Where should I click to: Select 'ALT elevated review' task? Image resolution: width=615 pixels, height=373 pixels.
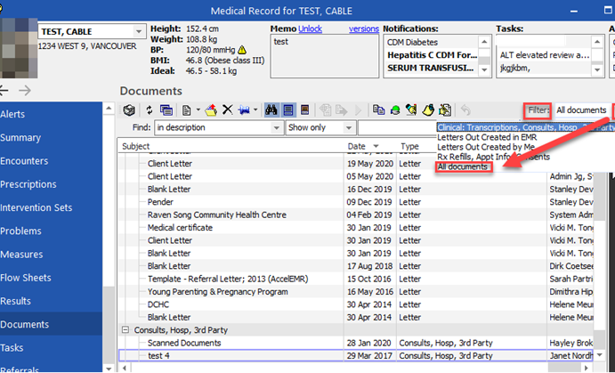pos(545,55)
